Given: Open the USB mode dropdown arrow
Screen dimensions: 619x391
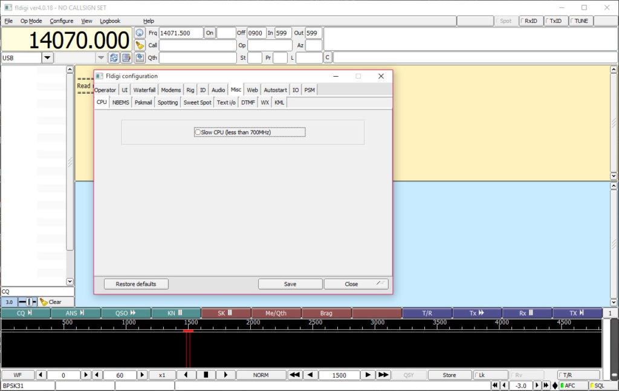Looking at the screenshot, I should point(47,57).
